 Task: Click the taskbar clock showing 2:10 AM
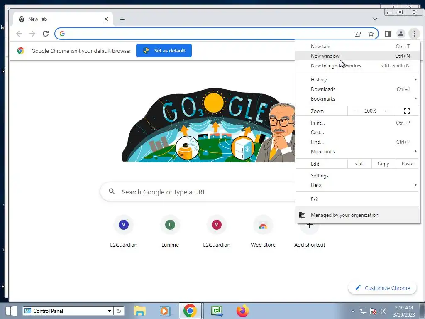(x=404, y=311)
